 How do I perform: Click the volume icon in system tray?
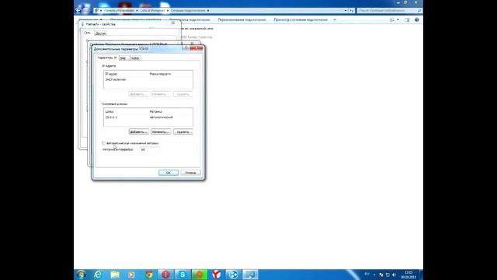coord(394,275)
